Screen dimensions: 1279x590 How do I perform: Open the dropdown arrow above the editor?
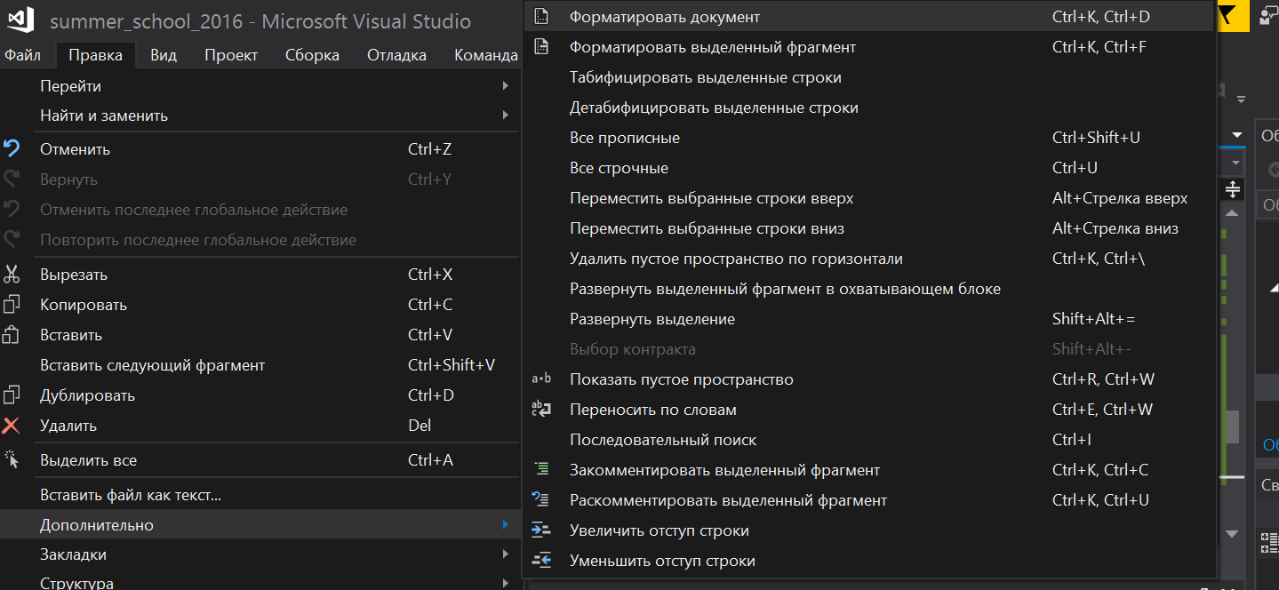pyautogui.click(x=1235, y=135)
